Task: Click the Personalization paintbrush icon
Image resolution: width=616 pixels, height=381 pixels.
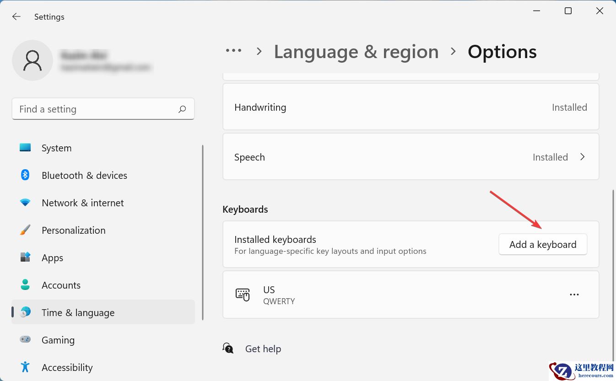Action: coord(25,230)
